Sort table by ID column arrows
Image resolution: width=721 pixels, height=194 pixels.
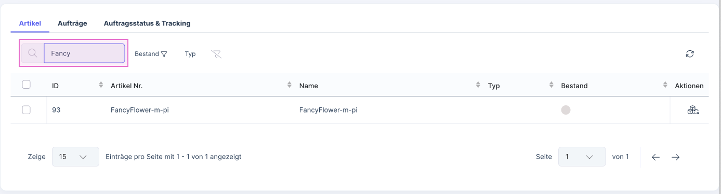click(x=101, y=85)
